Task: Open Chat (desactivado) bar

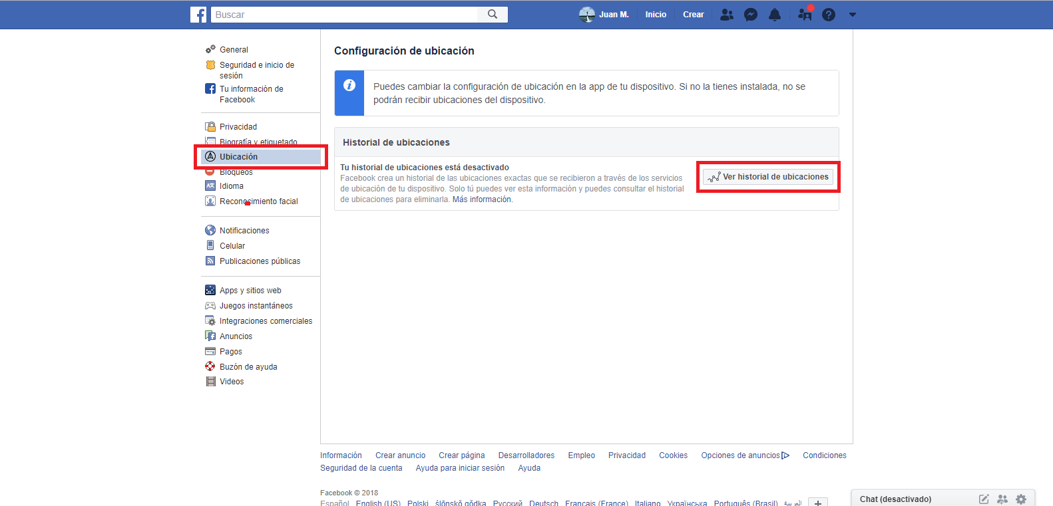Action: pyautogui.click(x=895, y=499)
